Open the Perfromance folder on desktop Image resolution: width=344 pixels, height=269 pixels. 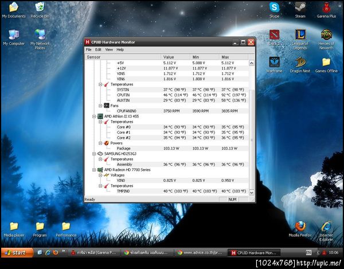point(66,229)
